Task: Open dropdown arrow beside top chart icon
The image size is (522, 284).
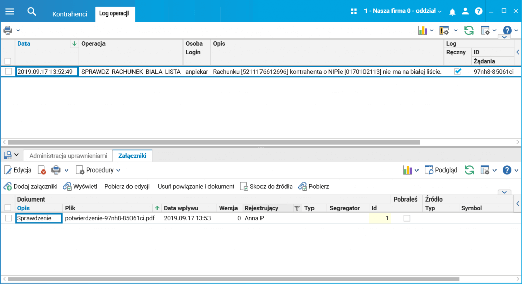Action: tap(432, 30)
